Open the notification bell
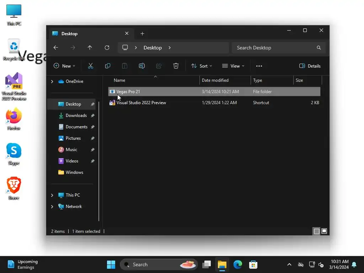This screenshot has width=364, height=273. coord(354,264)
